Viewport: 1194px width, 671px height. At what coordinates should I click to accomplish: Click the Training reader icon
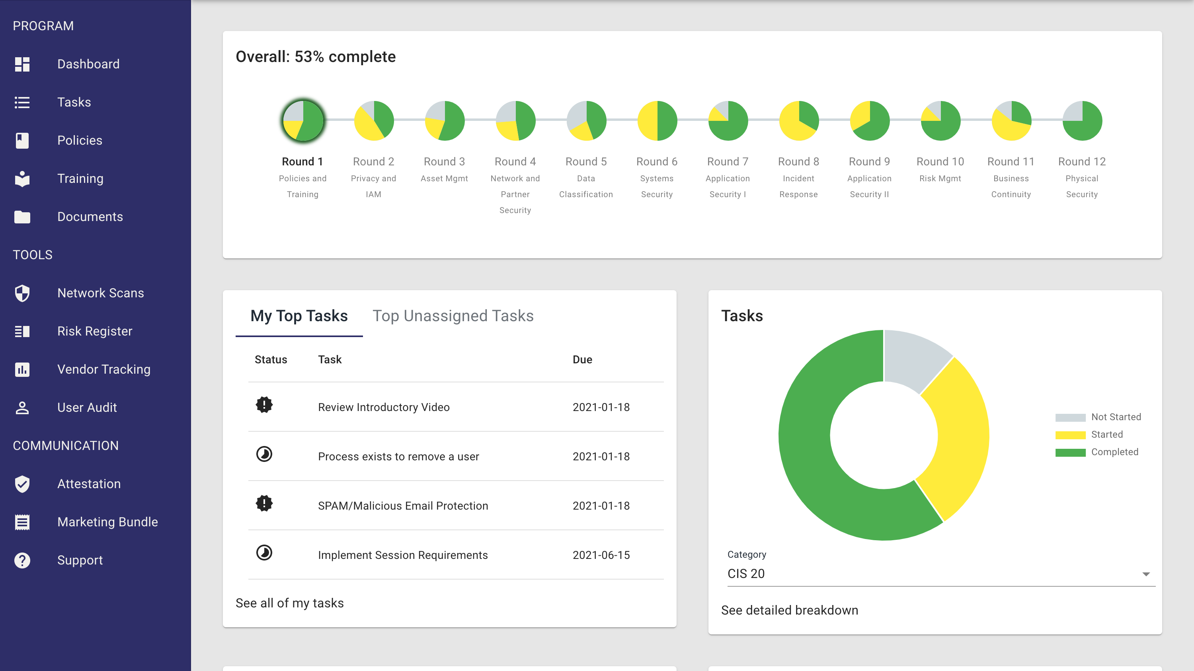coord(22,179)
